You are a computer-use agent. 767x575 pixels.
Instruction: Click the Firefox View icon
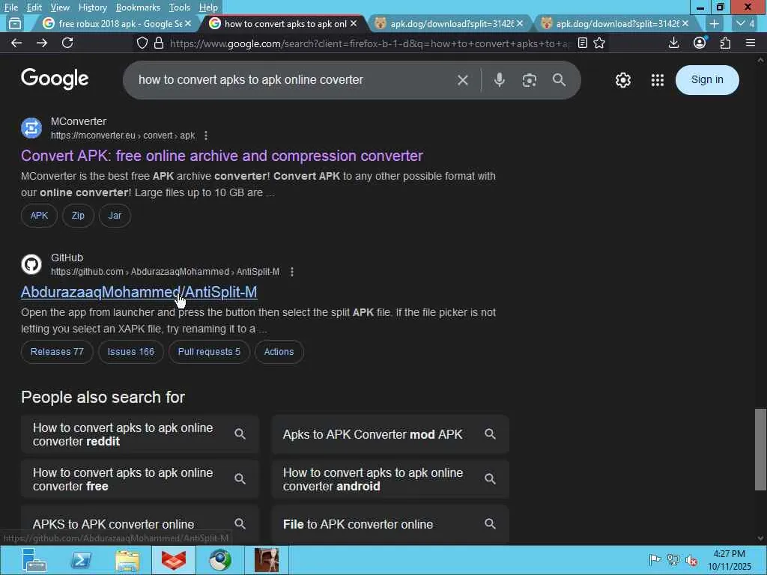15,23
